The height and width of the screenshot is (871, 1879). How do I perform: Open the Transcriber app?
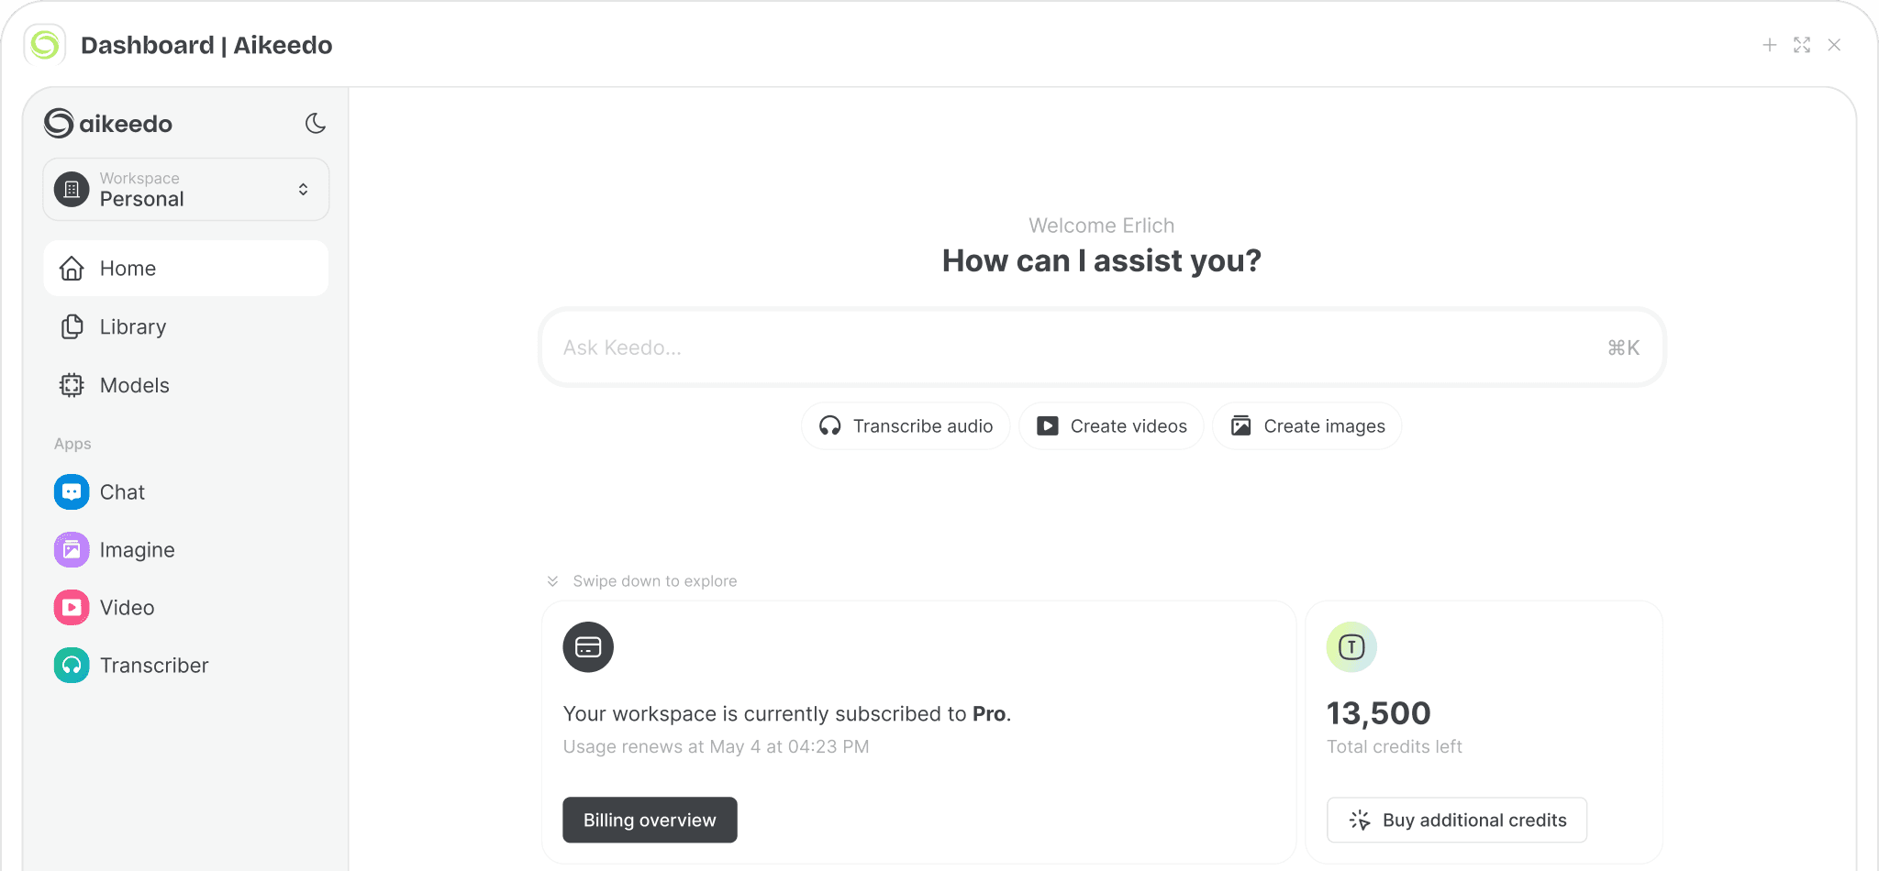[x=153, y=666]
